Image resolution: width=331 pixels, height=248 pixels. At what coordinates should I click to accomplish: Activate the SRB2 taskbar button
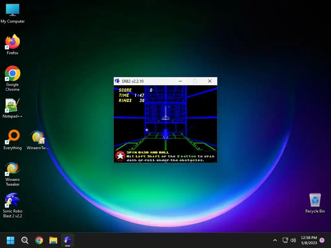(68, 240)
